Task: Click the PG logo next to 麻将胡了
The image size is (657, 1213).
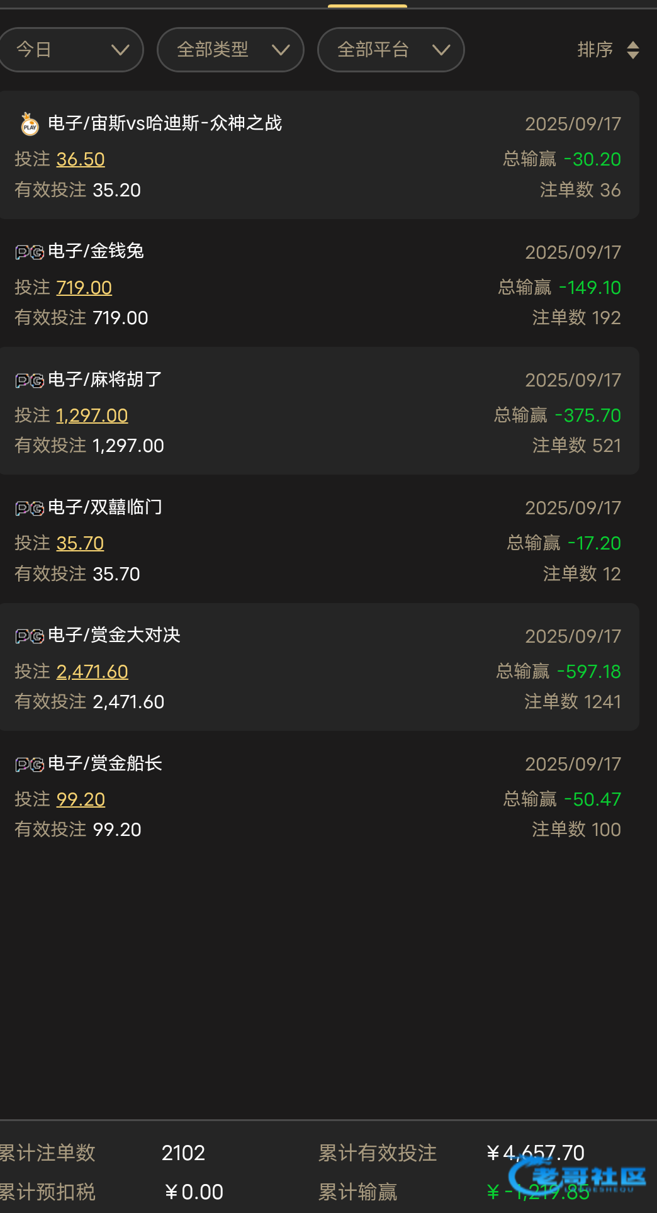Action: click(30, 380)
